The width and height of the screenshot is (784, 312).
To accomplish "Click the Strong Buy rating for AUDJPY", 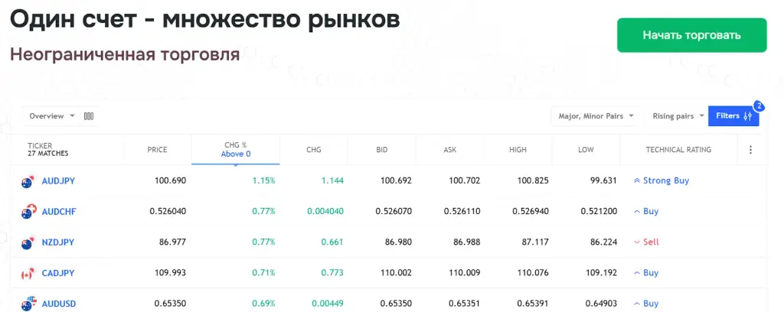I will (x=661, y=180).
